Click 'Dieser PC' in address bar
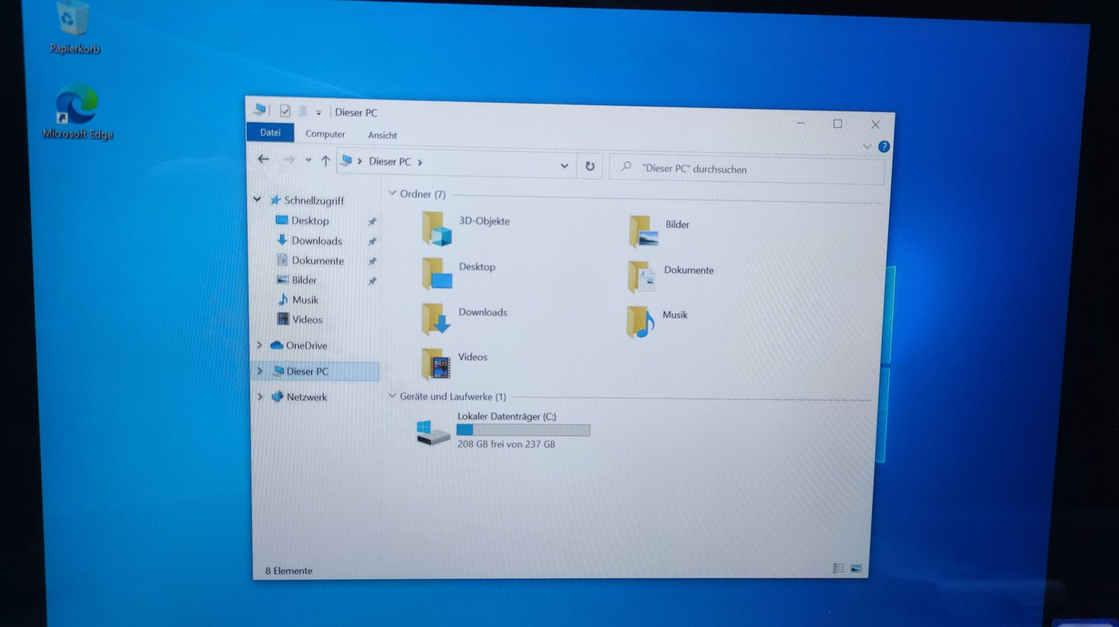 tap(390, 162)
